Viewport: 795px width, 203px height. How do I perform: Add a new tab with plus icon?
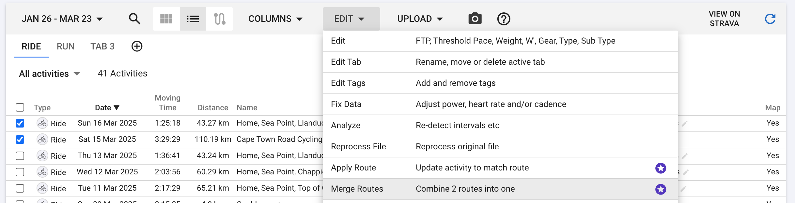pyautogui.click(x=137, y=46)
